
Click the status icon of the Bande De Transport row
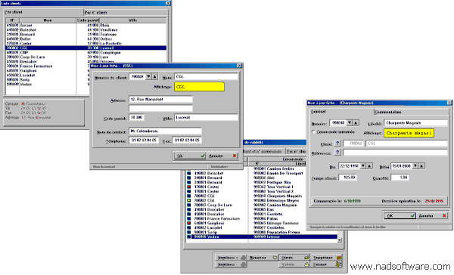189,173
